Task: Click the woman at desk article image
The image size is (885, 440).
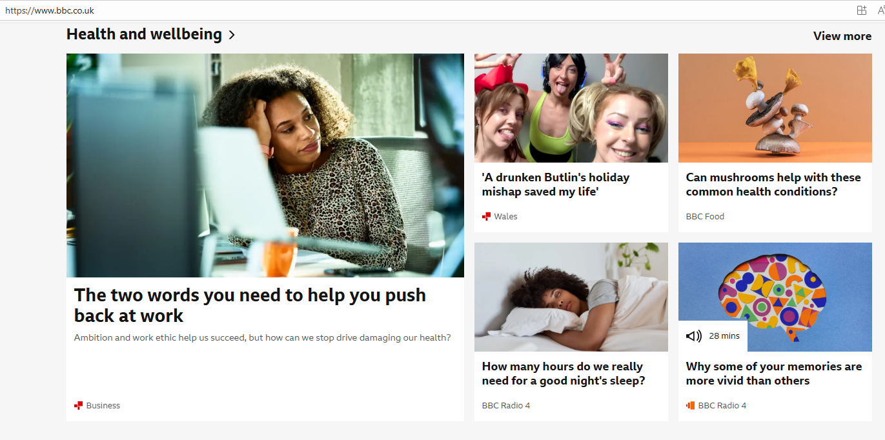Action: (x=265, y=165)
